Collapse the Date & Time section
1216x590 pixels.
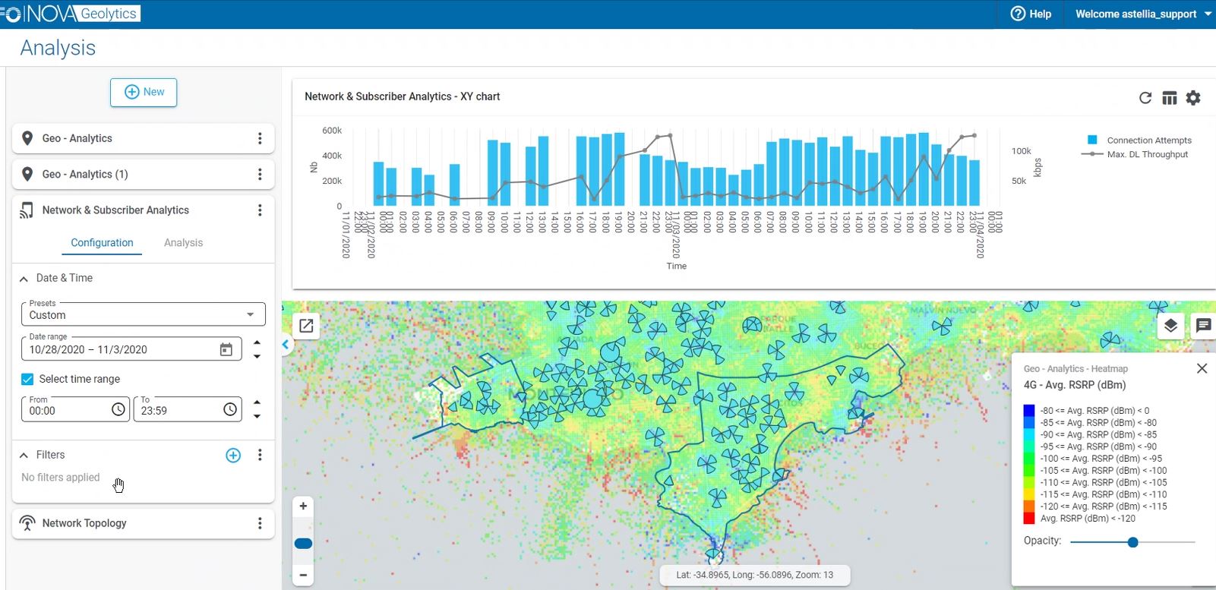[x=24, y=279]
